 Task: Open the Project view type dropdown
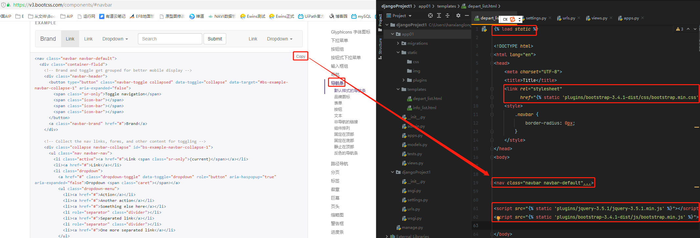[x=399, y=15]
